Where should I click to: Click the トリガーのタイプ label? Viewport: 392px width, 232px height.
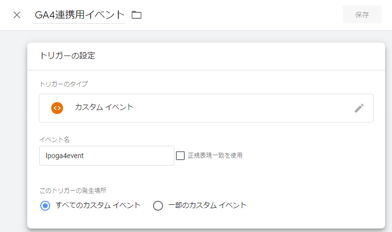coord(63,84)
